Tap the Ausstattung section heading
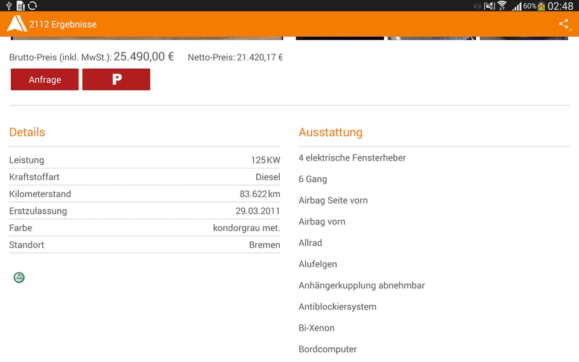The image size is (579, 362). 331,132
